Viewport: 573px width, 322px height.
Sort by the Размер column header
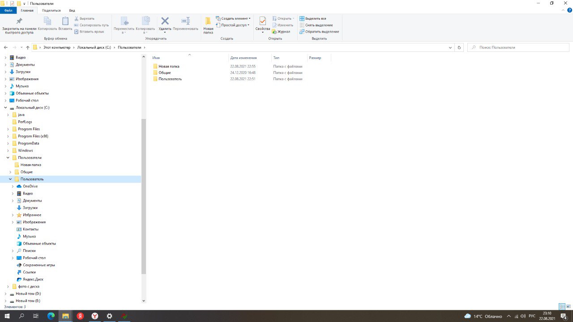[x=319, y=58]
